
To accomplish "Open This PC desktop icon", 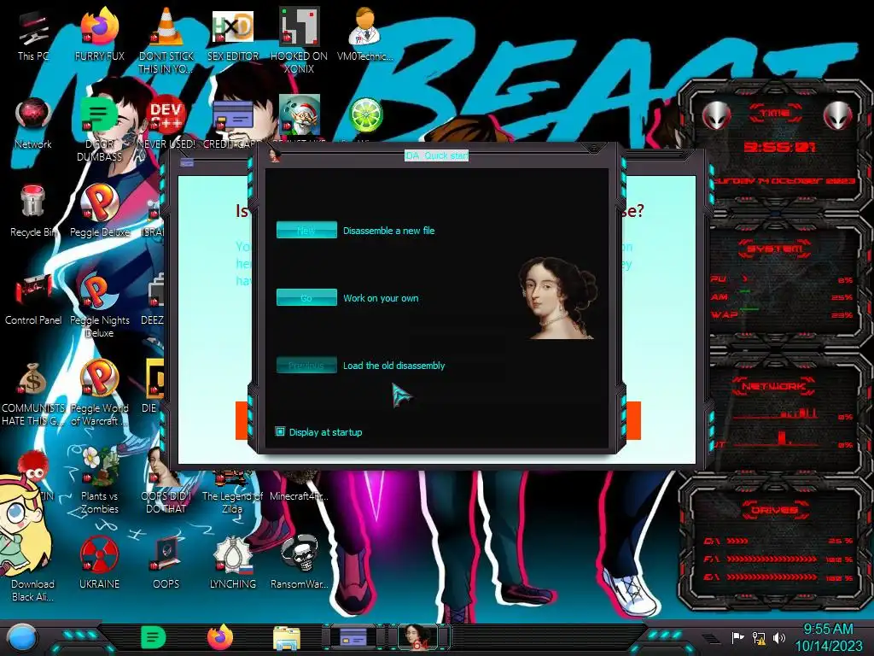I will click(x=33, y=35).
